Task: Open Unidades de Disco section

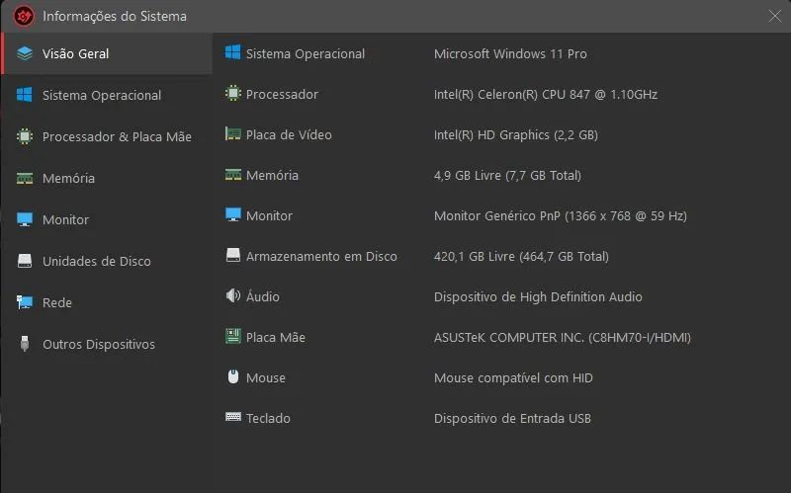Action: click(107, 261)
